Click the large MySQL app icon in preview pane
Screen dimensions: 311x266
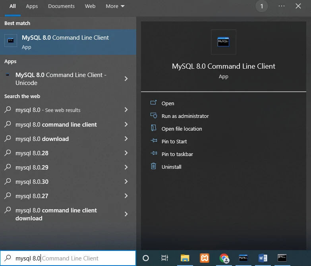(223, 42)
